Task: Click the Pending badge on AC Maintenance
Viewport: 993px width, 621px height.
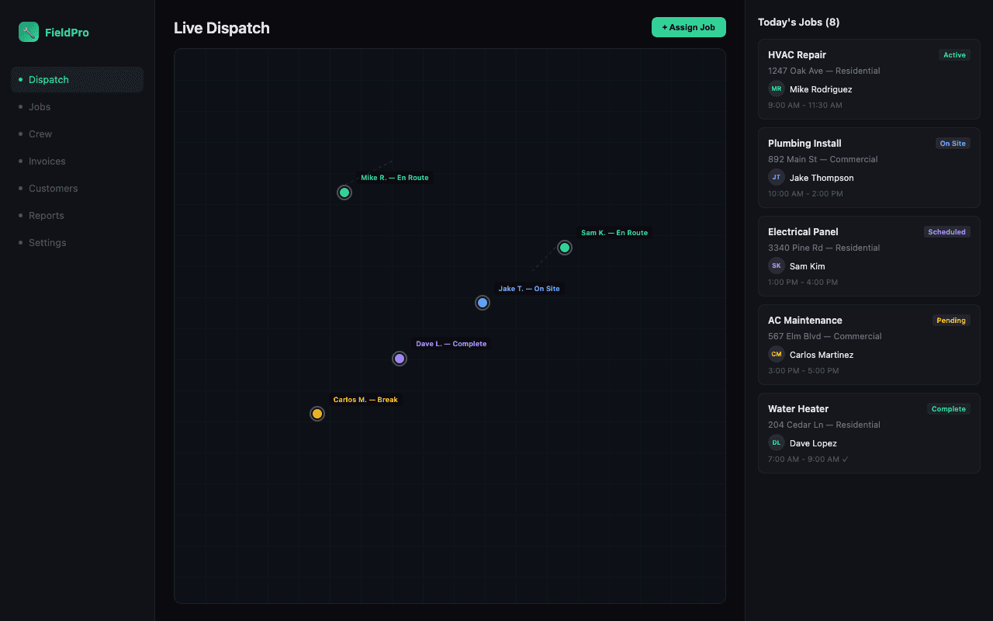Action: pyautogui.click(x=950, y=321)
